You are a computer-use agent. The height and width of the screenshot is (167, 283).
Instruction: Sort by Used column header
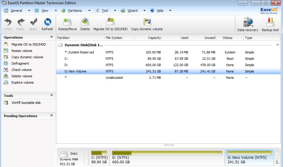(176, 38)
